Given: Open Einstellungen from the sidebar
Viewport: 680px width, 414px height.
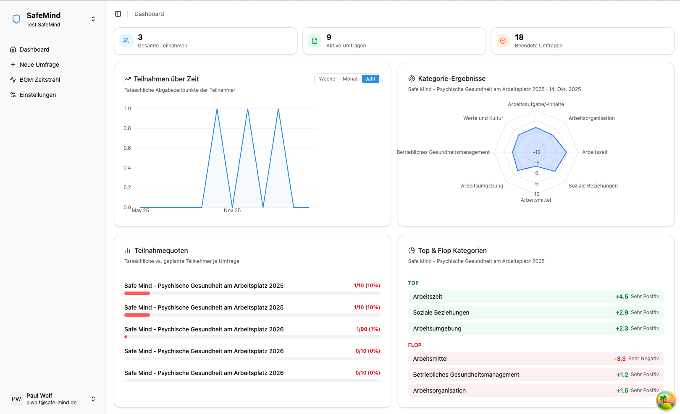Looking at the screenshot, I should tap(38, 95).
